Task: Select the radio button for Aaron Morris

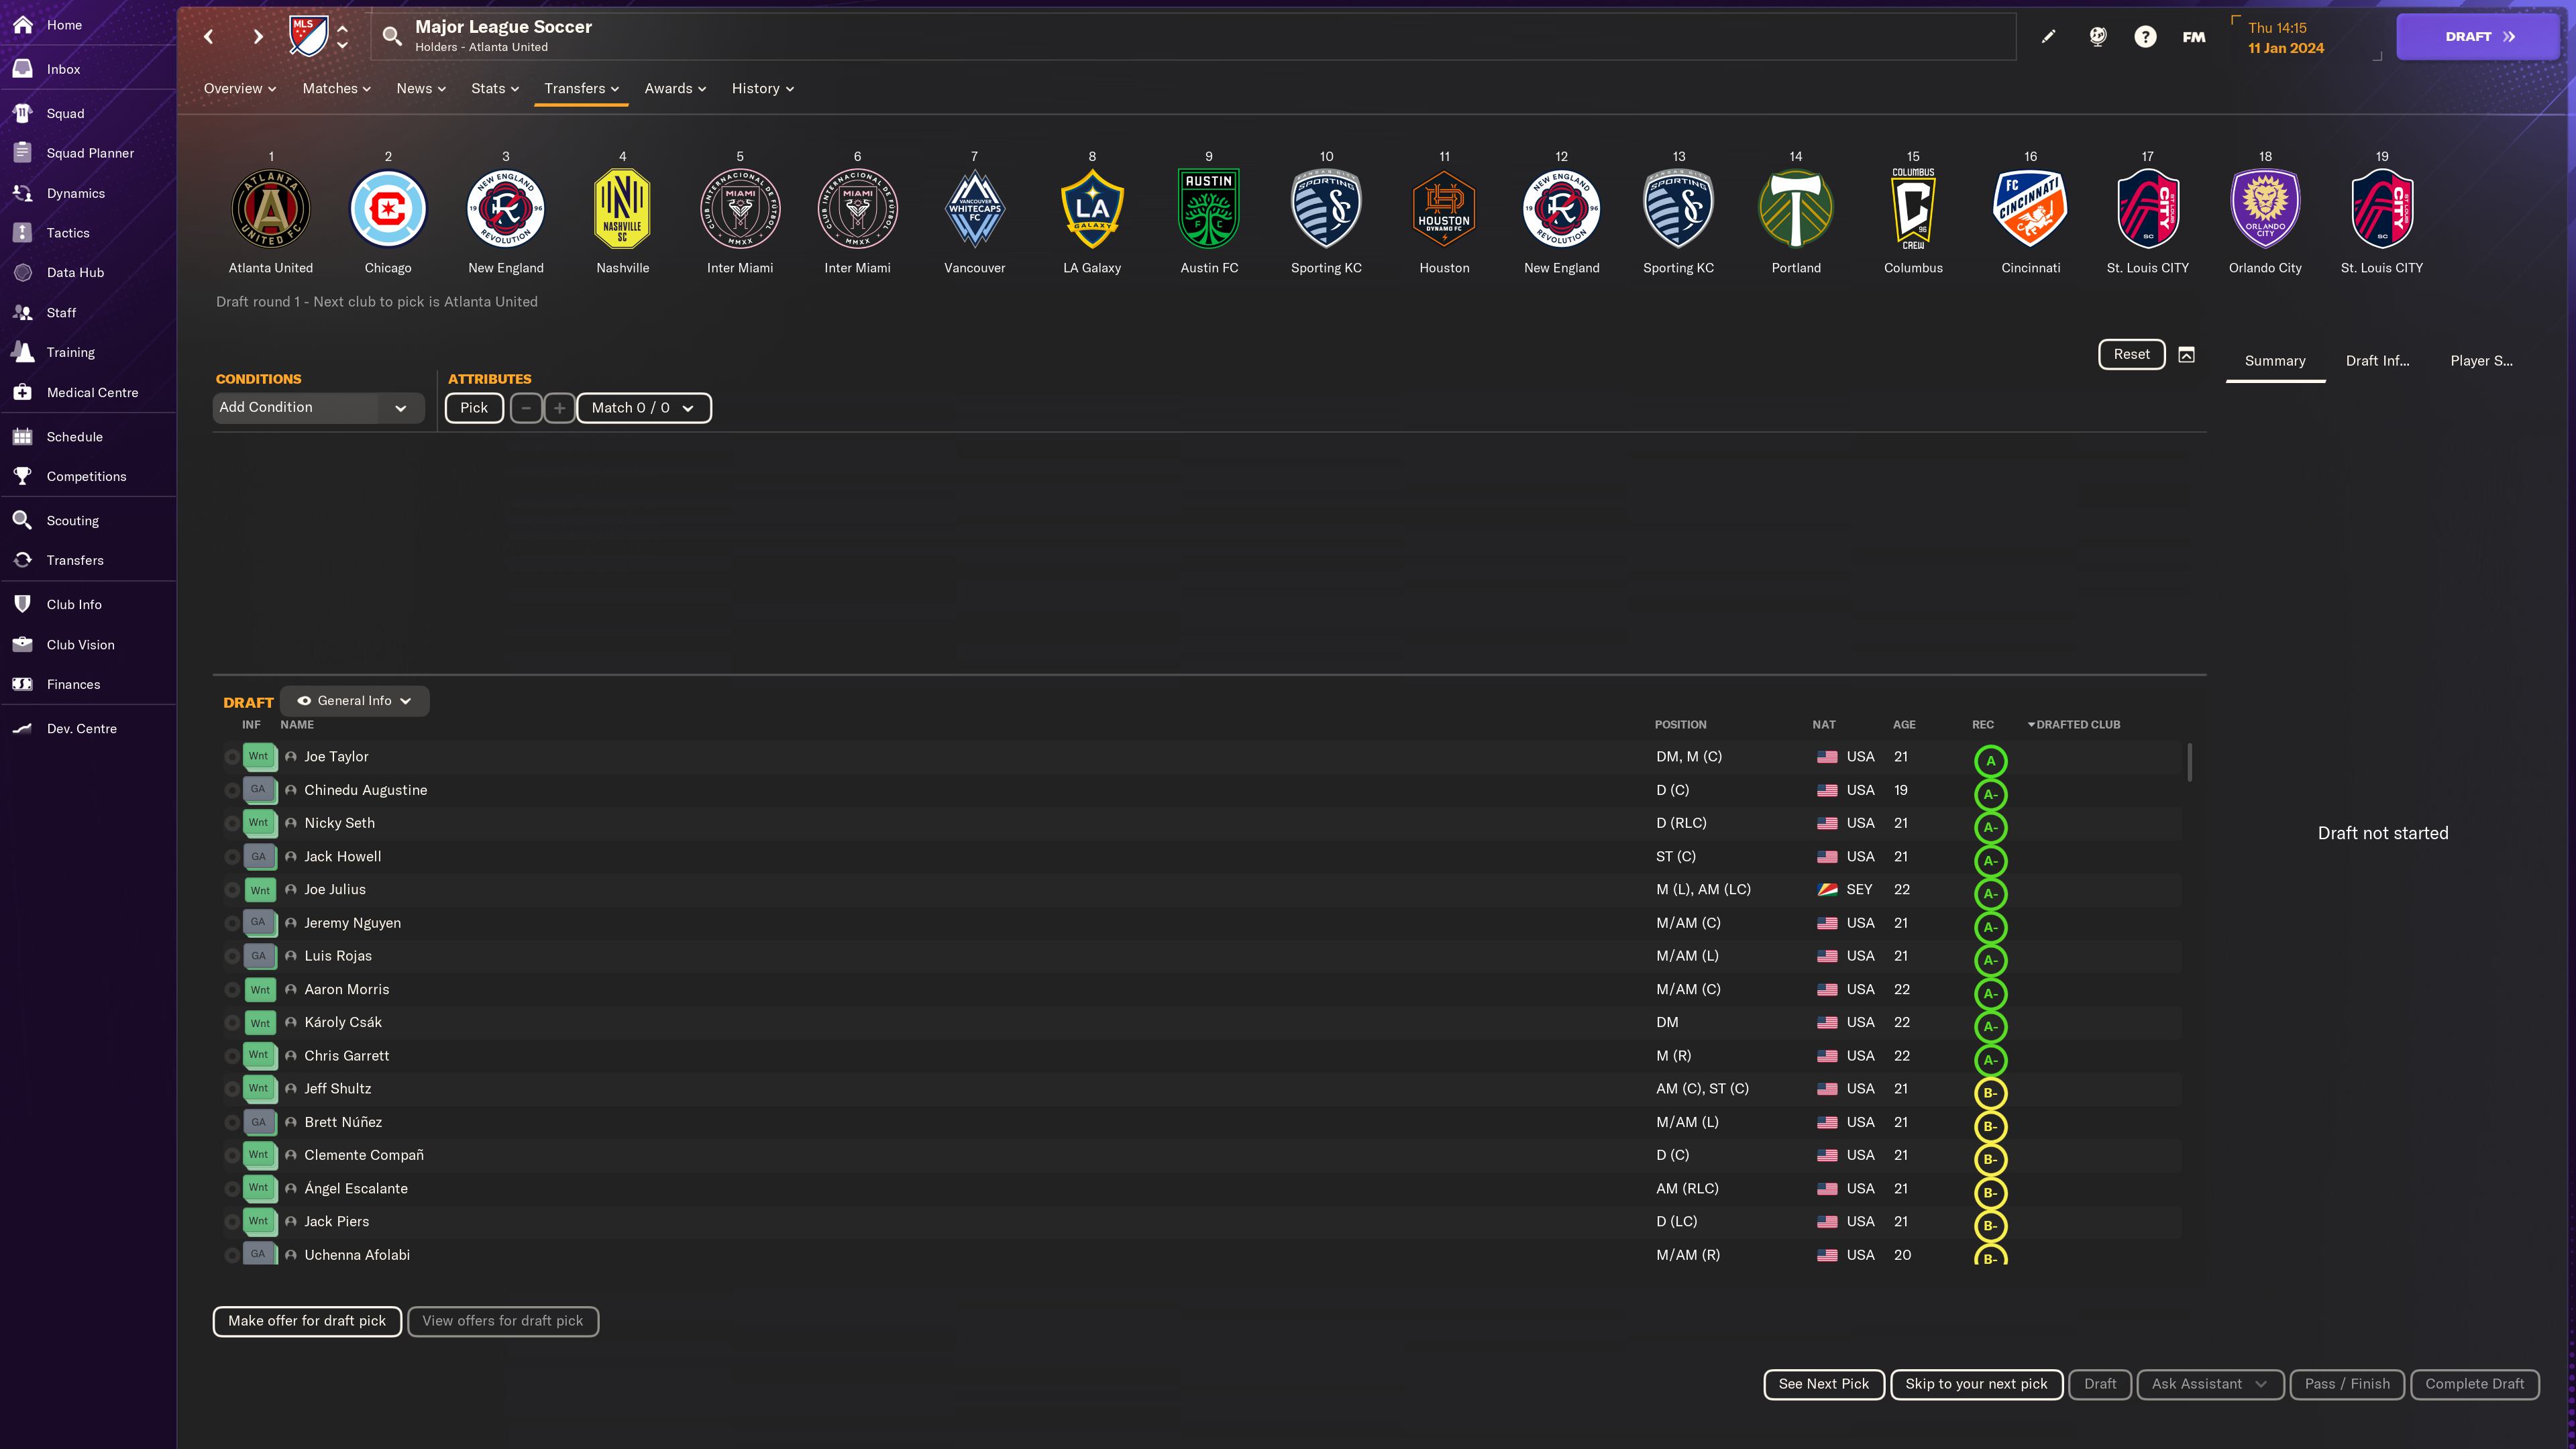Action: 232,990
